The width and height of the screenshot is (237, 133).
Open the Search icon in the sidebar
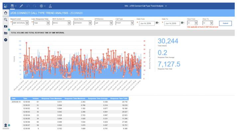click(x=6, y=20)
